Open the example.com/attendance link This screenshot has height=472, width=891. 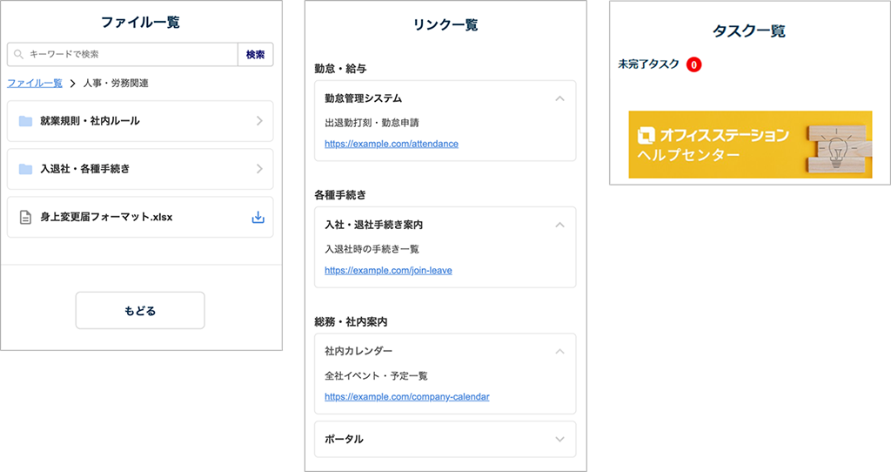[x=391, y=144]
